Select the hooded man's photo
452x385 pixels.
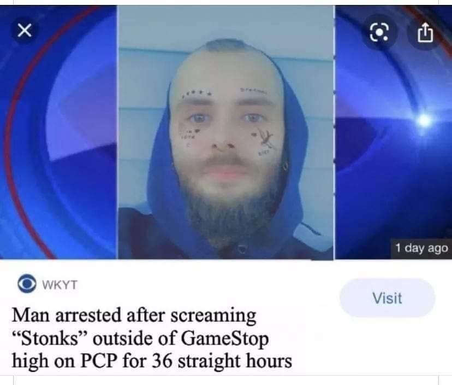[x=226, y=132]
